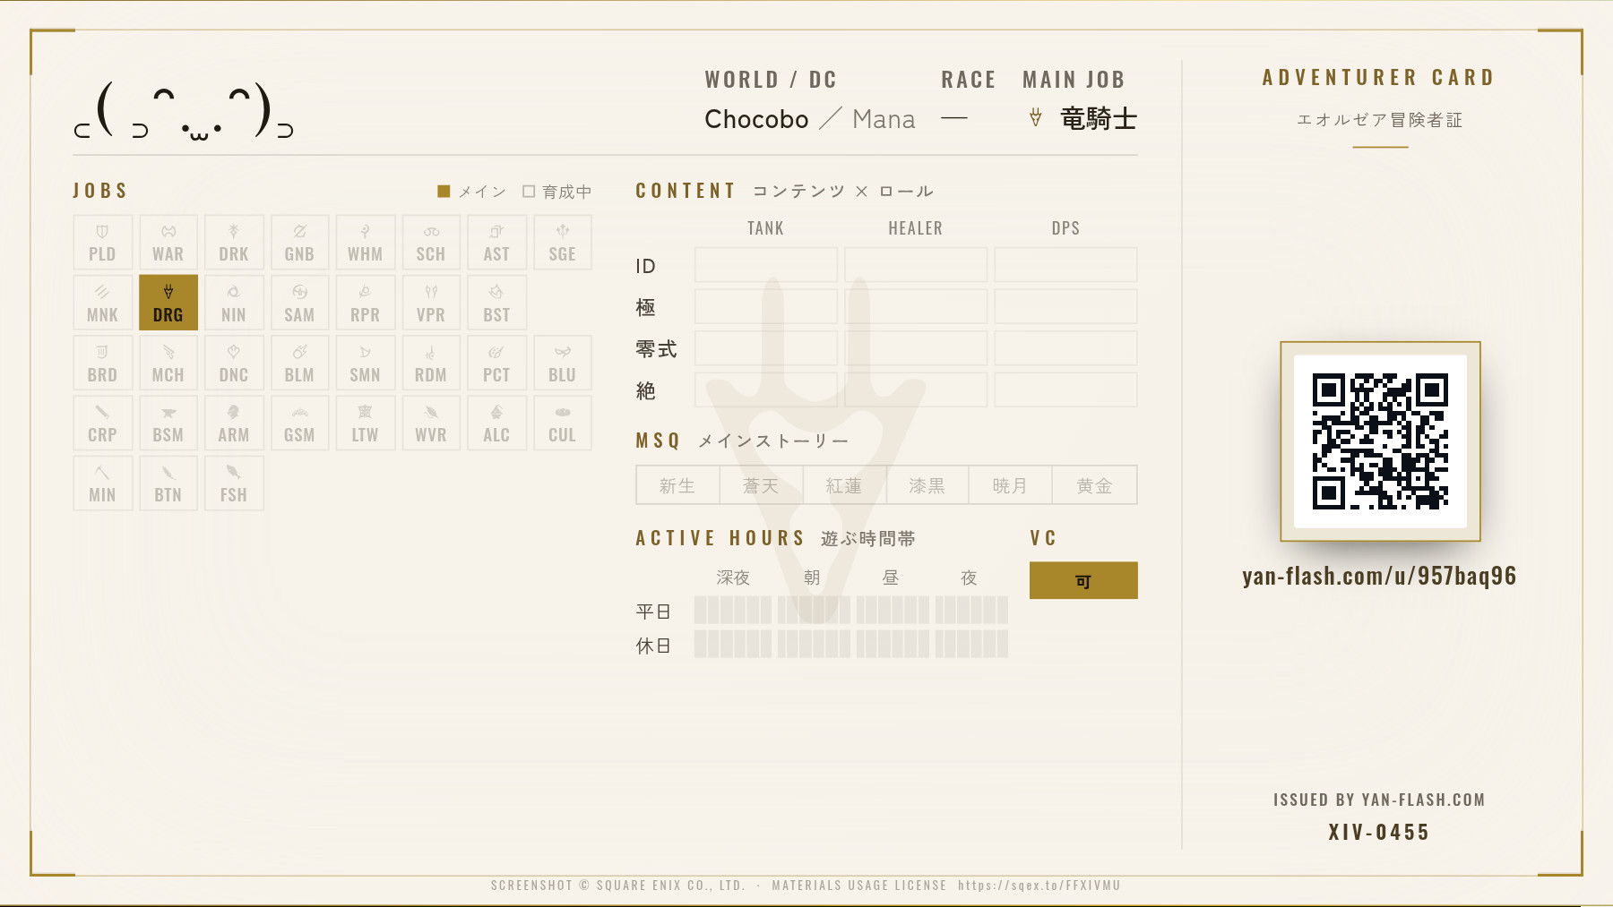Choose the NIN ninja job tile
Image resolution: width=1613 pixels, height=907 pixels.
(234, 303)
